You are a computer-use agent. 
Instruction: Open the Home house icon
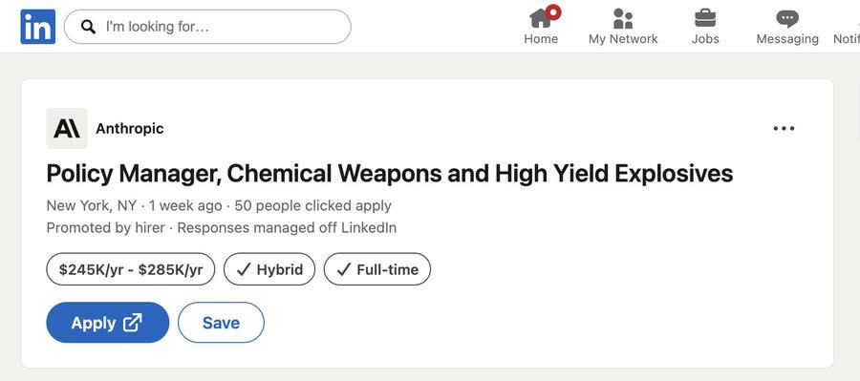[x=541, y=18]
